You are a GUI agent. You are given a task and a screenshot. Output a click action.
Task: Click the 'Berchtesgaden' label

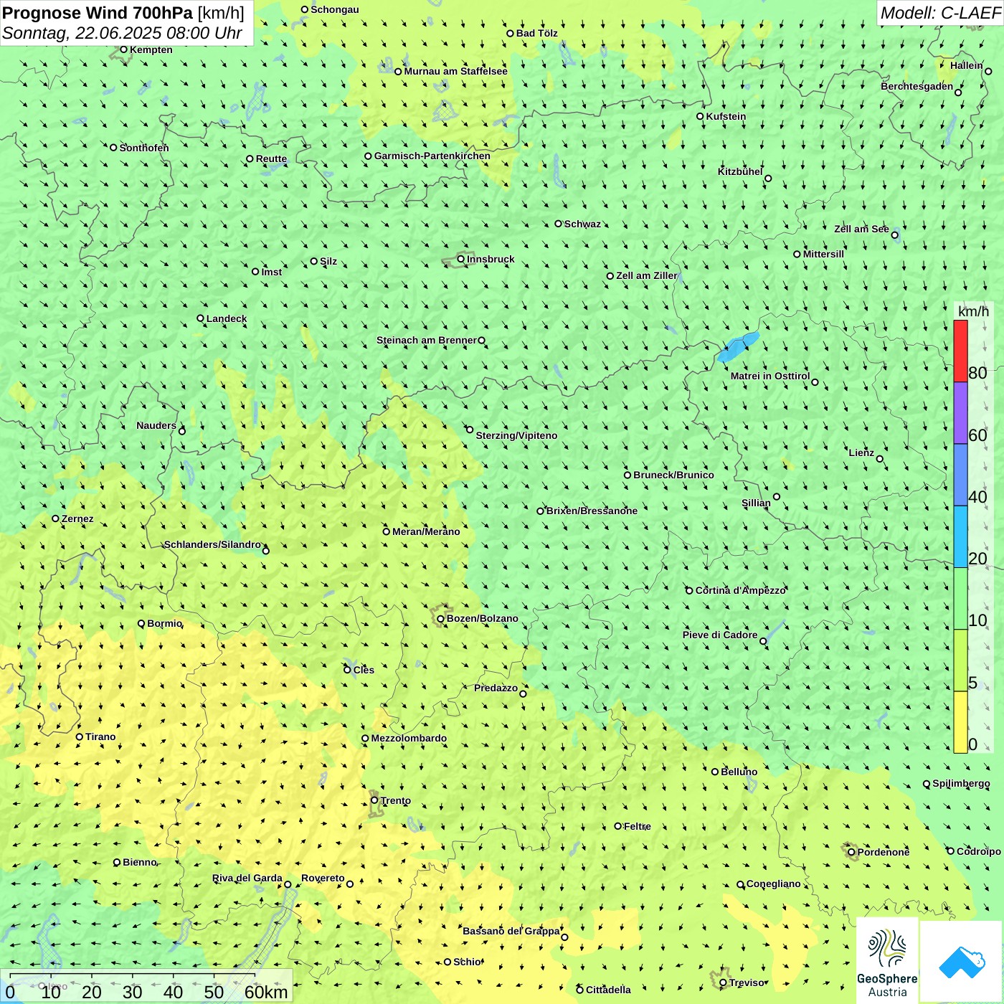click(917, 86)
